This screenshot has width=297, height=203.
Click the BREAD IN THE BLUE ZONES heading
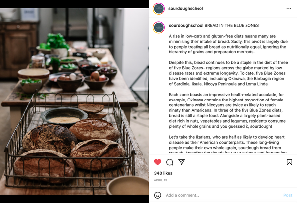[x=232, y=25]
